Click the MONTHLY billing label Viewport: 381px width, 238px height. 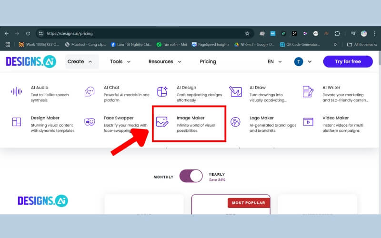[x=163, y=177]
